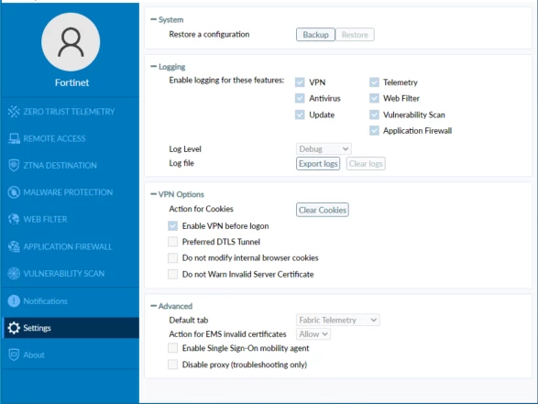Click the Settings gear icon
The width and height of the screenshot is (538, 404).
14,328
